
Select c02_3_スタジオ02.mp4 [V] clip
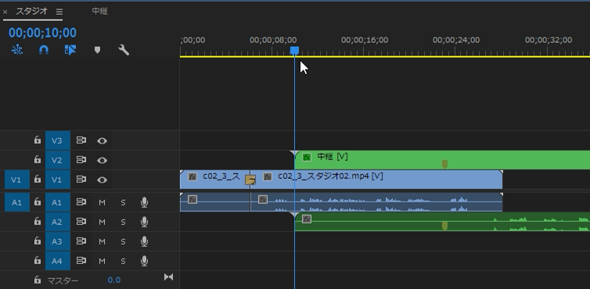(376, 180)
